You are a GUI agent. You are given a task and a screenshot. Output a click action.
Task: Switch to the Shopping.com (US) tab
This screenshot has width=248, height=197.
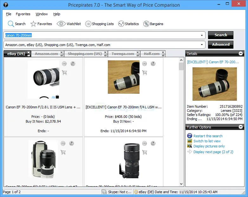[85, 54]
